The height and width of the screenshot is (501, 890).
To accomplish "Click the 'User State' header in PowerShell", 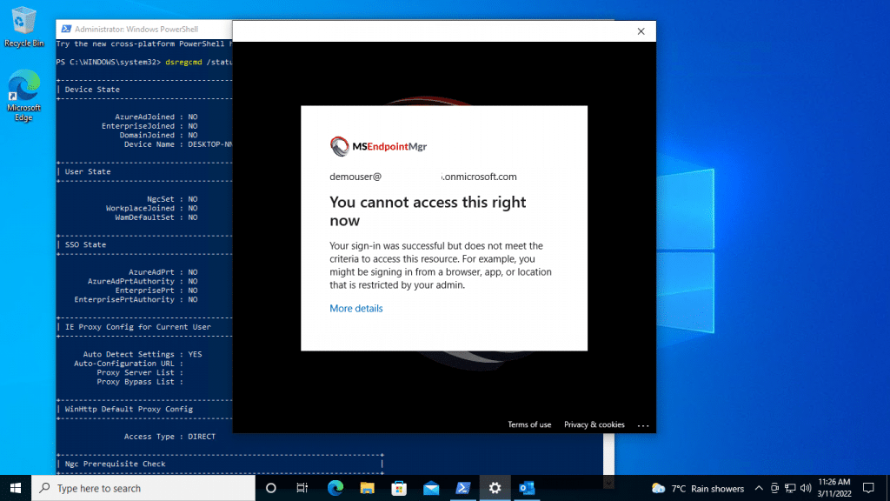I will tap(88, 171).
